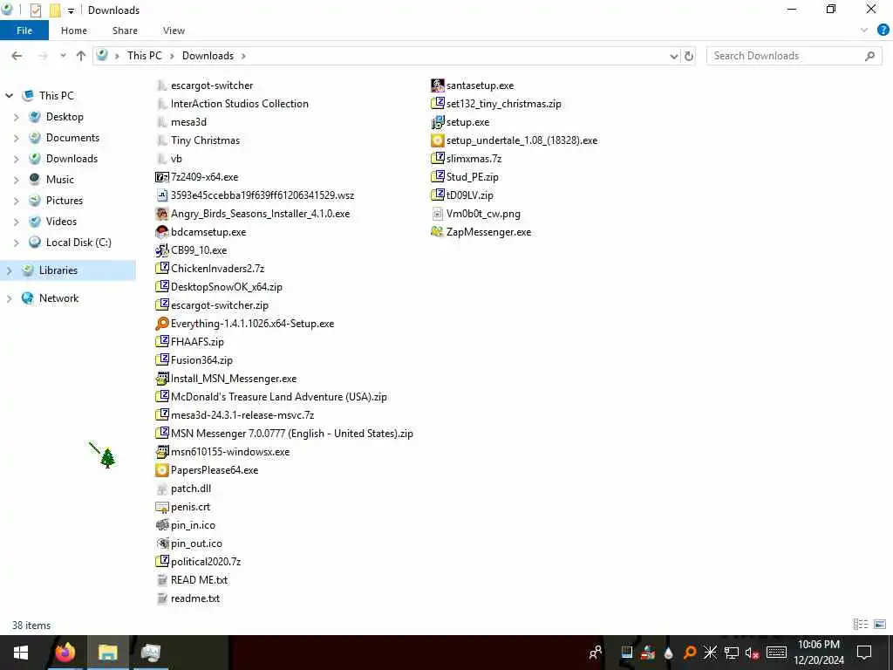Screen dimensions: 893x670
Task: Click the setup.exe installer icon
Action: pyautogui.click(x=437, y=122)
